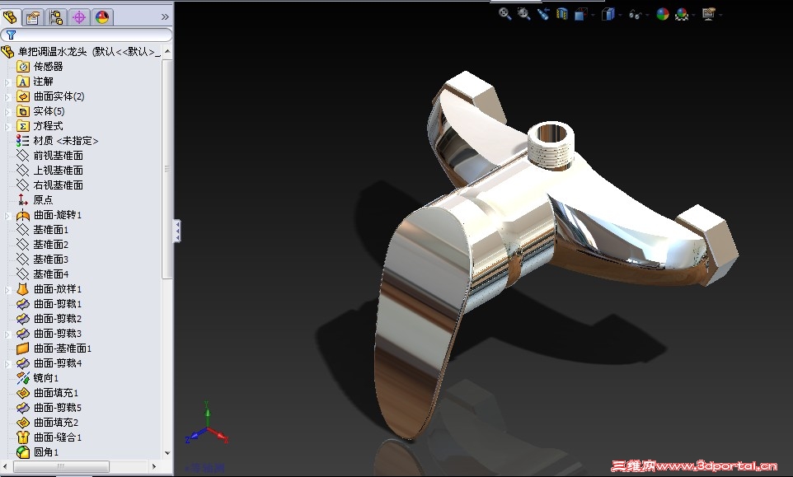The height and width of the screenshot is (477, 793).
Task: Click the filter funnel icon
Action: pos(11,35)
